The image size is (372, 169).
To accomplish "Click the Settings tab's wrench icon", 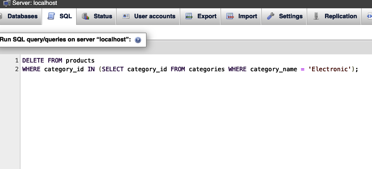I will point(270,16).
